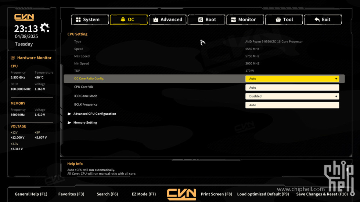
Task: Click the Advanced tab icon
Action: (x=156, y=20)
